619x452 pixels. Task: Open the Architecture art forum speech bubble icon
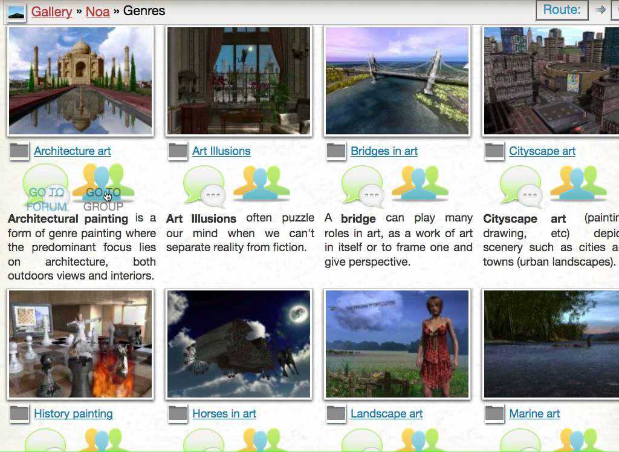click(x=45, y=184)
